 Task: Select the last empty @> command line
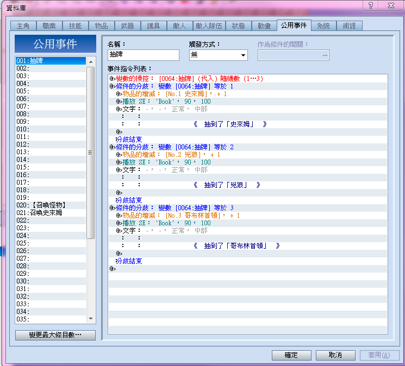coord(248,269)
